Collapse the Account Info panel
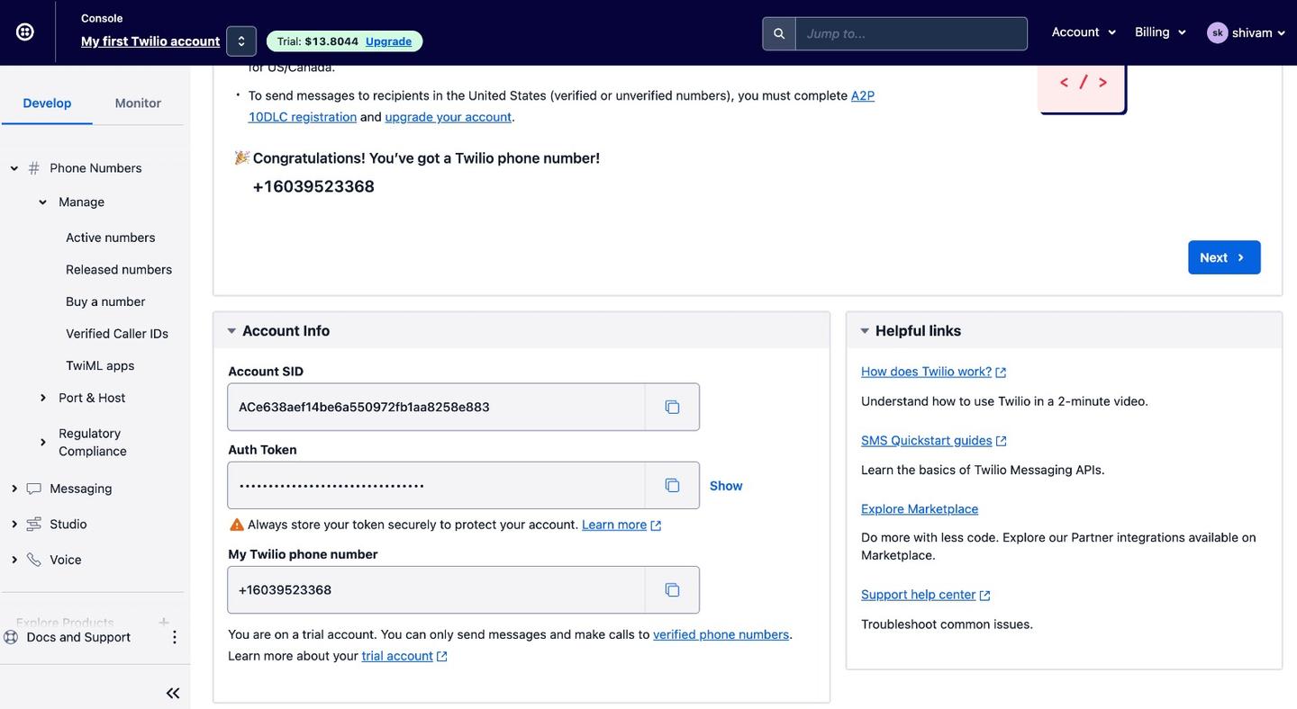1297x709 pixels. [231, 331]
